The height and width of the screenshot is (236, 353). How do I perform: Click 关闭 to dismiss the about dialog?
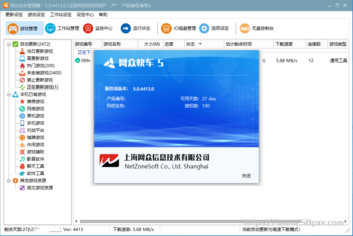pyautogui.click(x=246, y=176)
